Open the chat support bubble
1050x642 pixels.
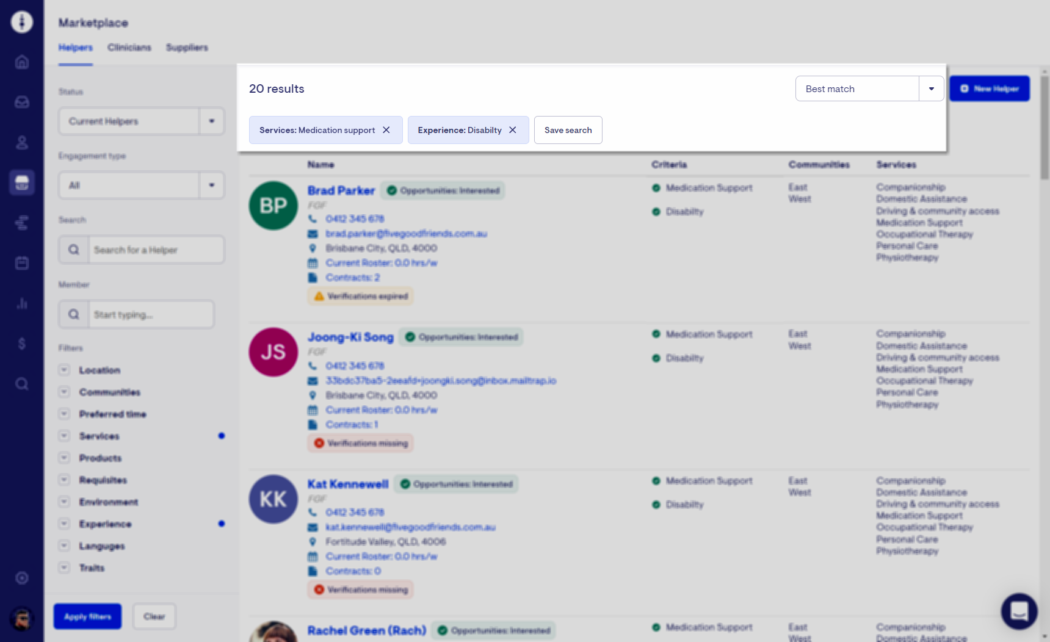[1019, 611]
